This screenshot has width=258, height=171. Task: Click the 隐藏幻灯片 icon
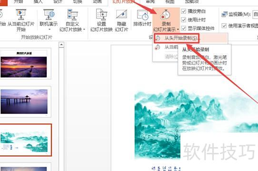pyautogui.click(x=121, y=14)
